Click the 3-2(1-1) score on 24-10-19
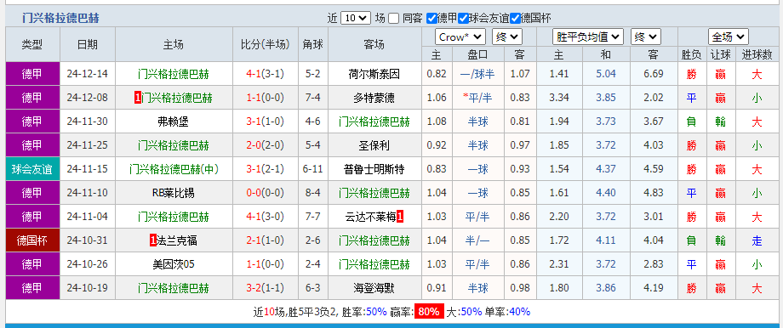 point(266,288)
